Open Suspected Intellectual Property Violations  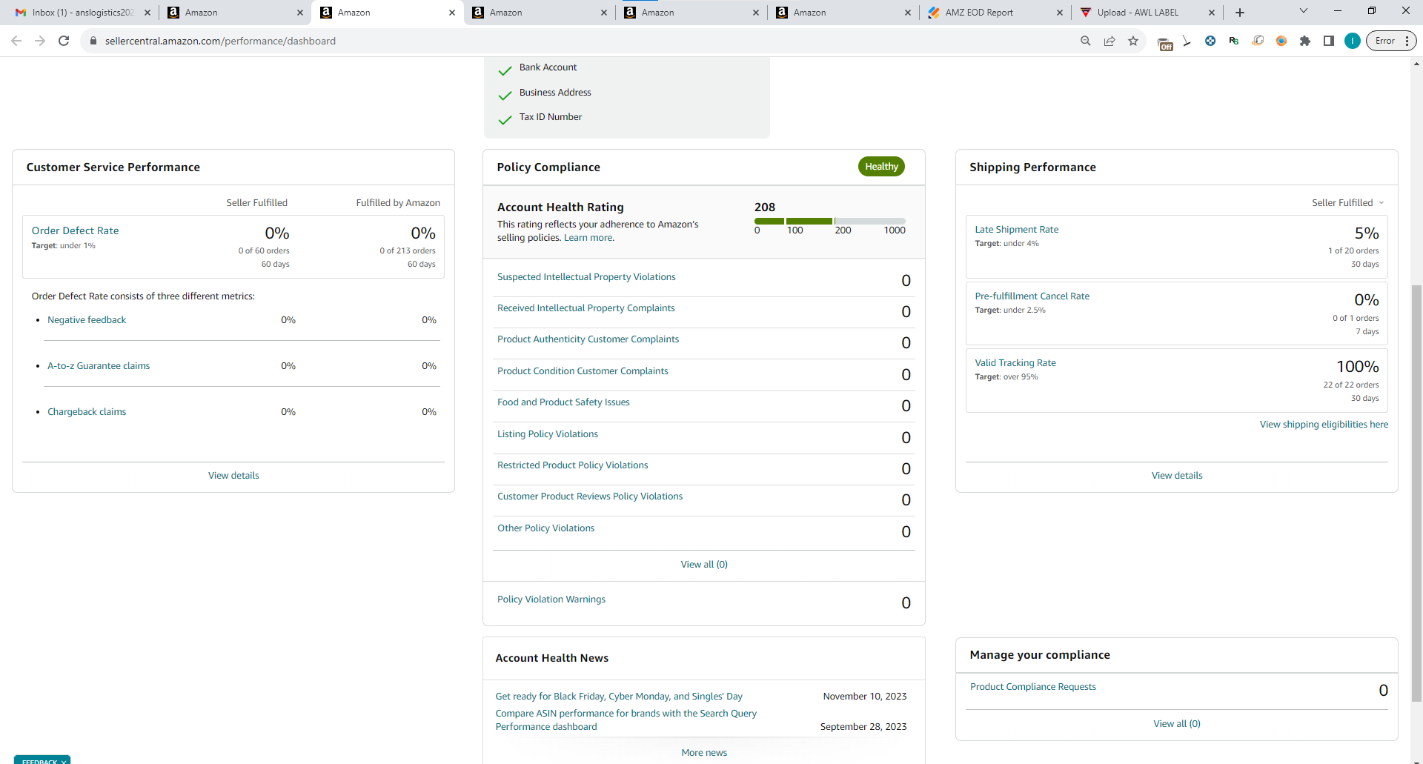point(586,277)
